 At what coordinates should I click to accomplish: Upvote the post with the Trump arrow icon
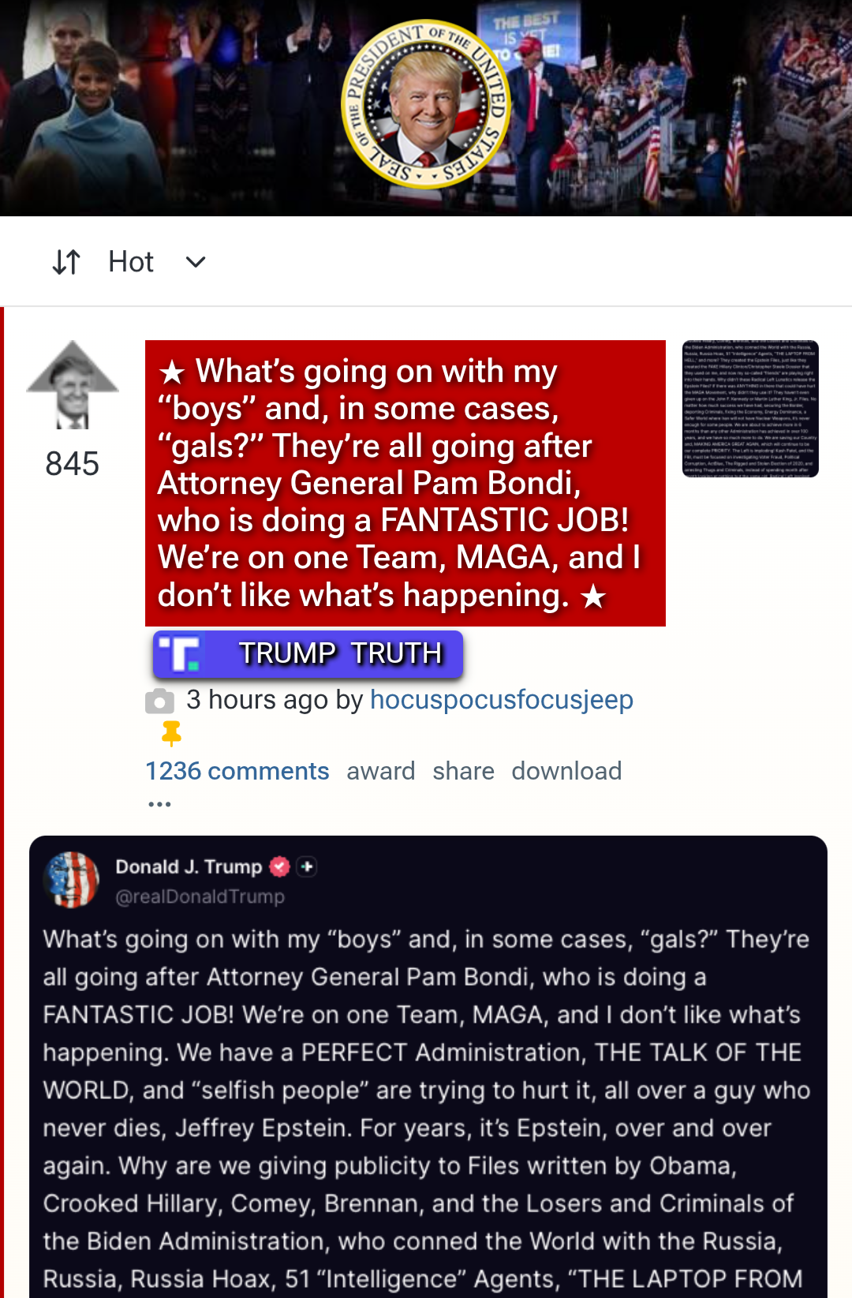click(73, 385)
